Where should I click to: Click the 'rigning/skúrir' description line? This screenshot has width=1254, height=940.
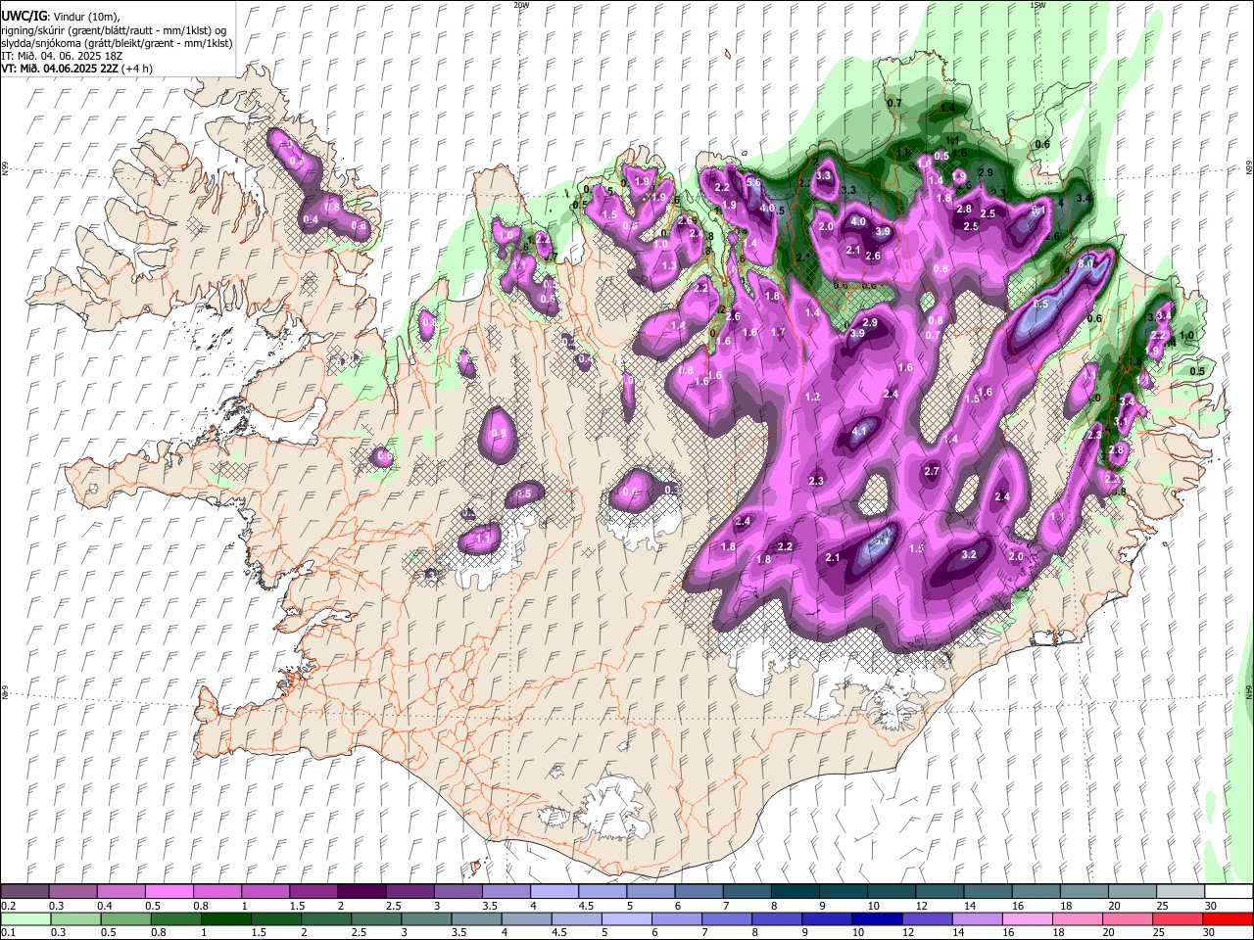coord(114,30)
